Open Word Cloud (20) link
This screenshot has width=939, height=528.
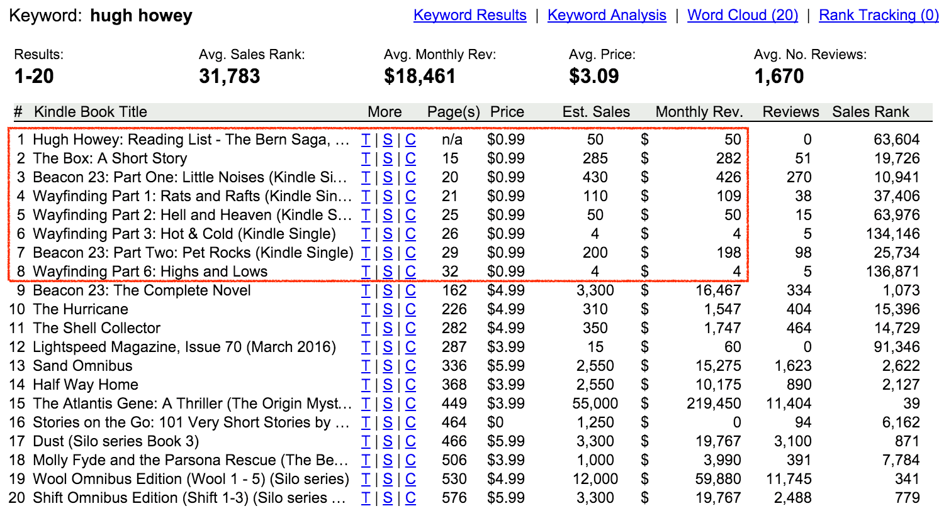tap(743, 15)
